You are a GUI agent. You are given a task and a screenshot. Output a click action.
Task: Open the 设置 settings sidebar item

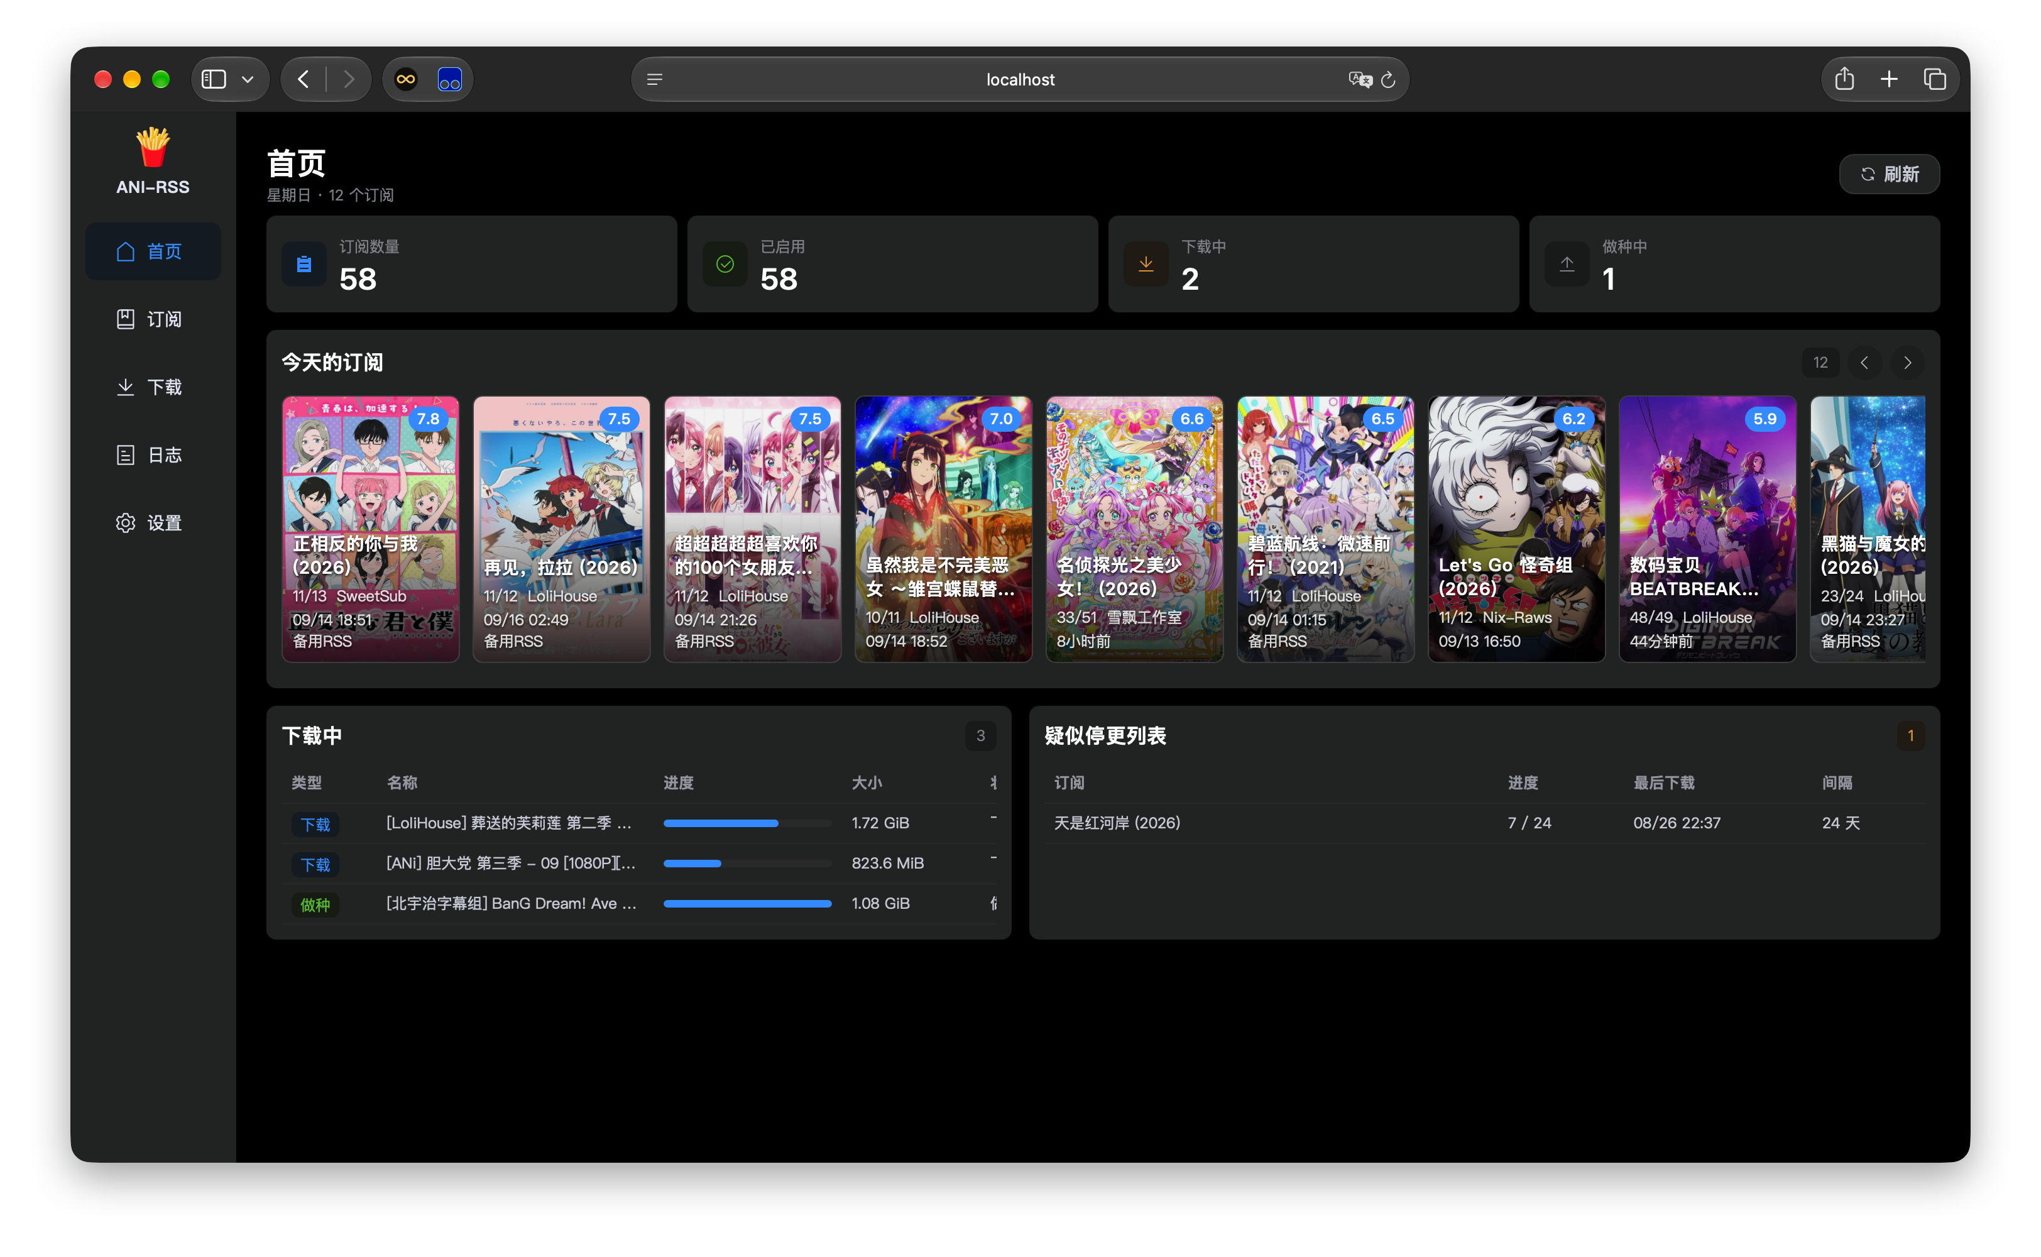tap(153, 523)
